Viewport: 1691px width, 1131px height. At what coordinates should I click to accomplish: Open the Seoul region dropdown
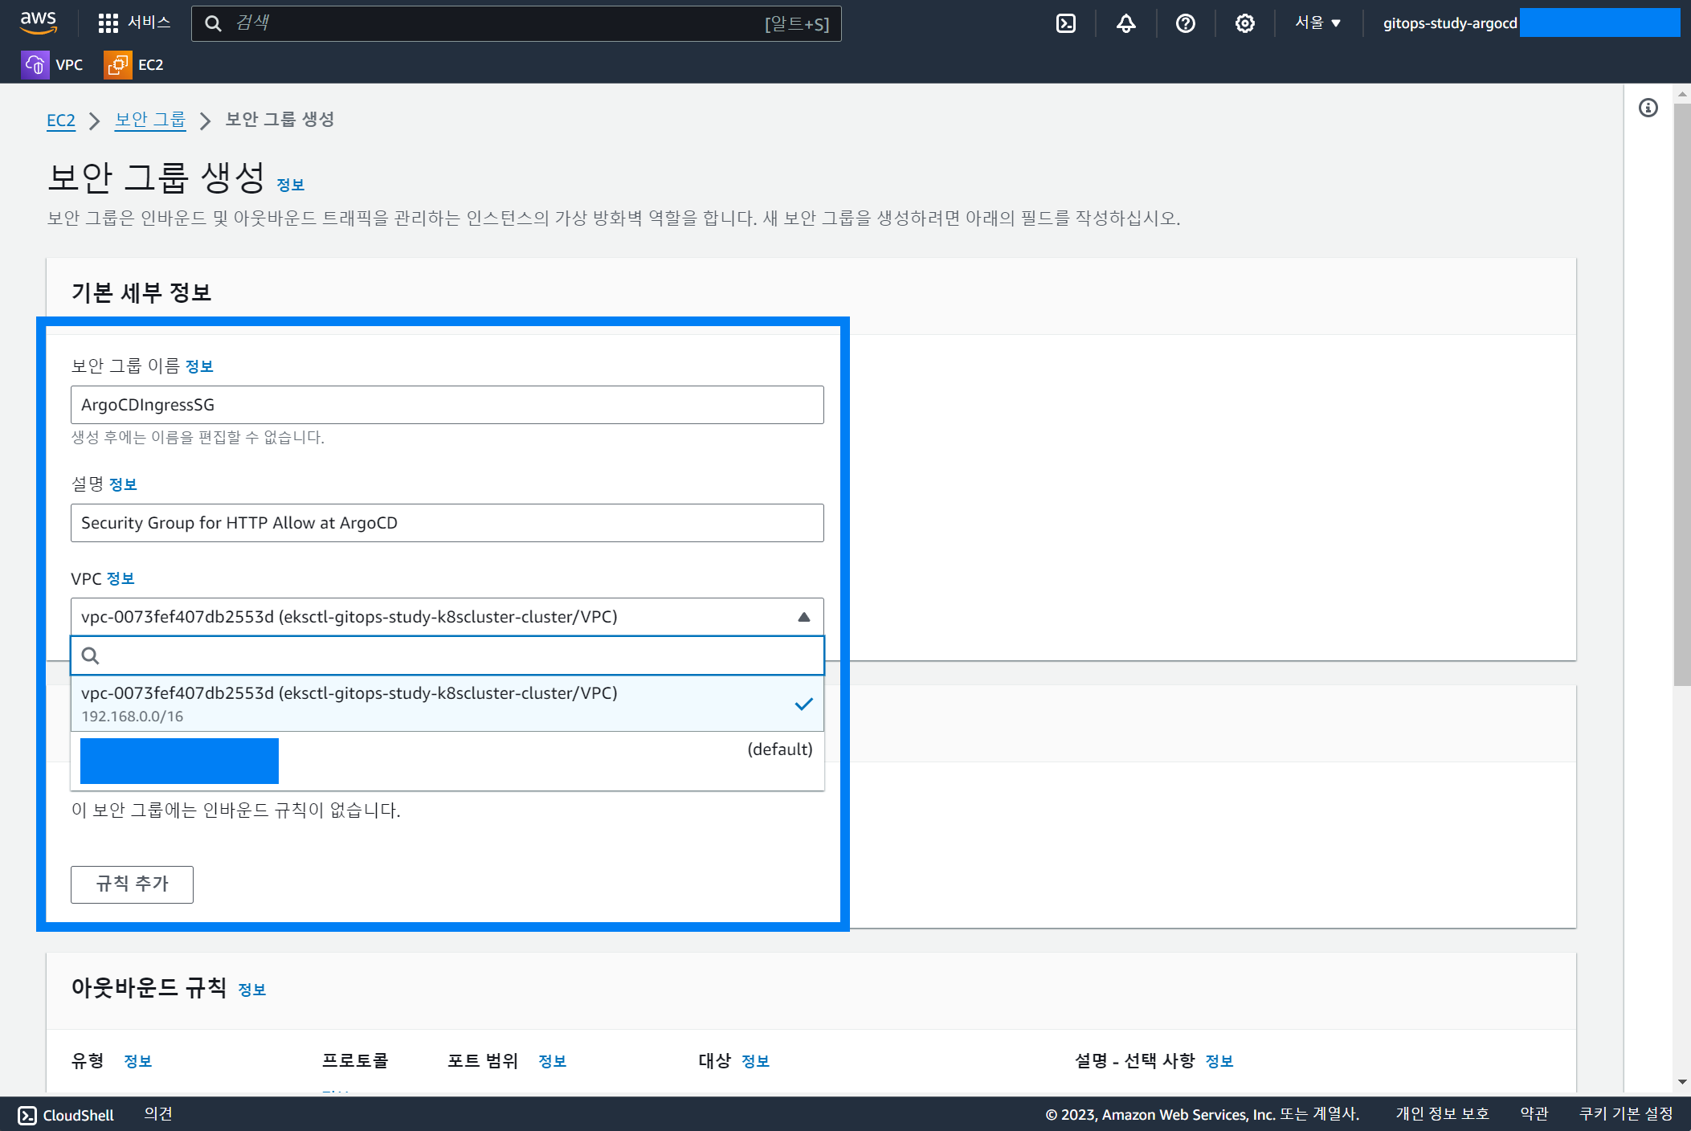[x=1317, y=23]
